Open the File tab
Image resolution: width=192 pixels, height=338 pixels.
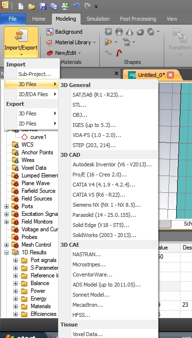pos(12,19)
